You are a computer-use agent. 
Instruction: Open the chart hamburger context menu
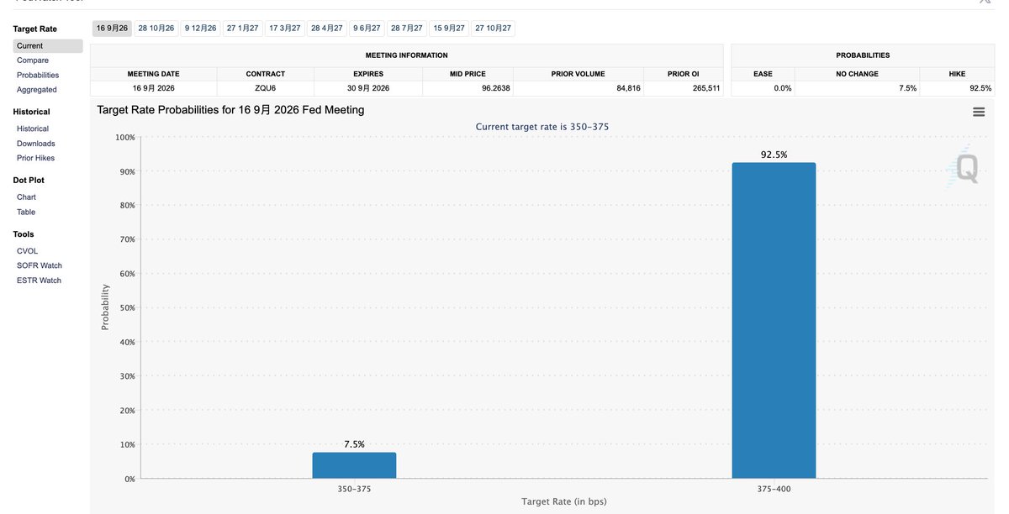(x=979, y=112)
